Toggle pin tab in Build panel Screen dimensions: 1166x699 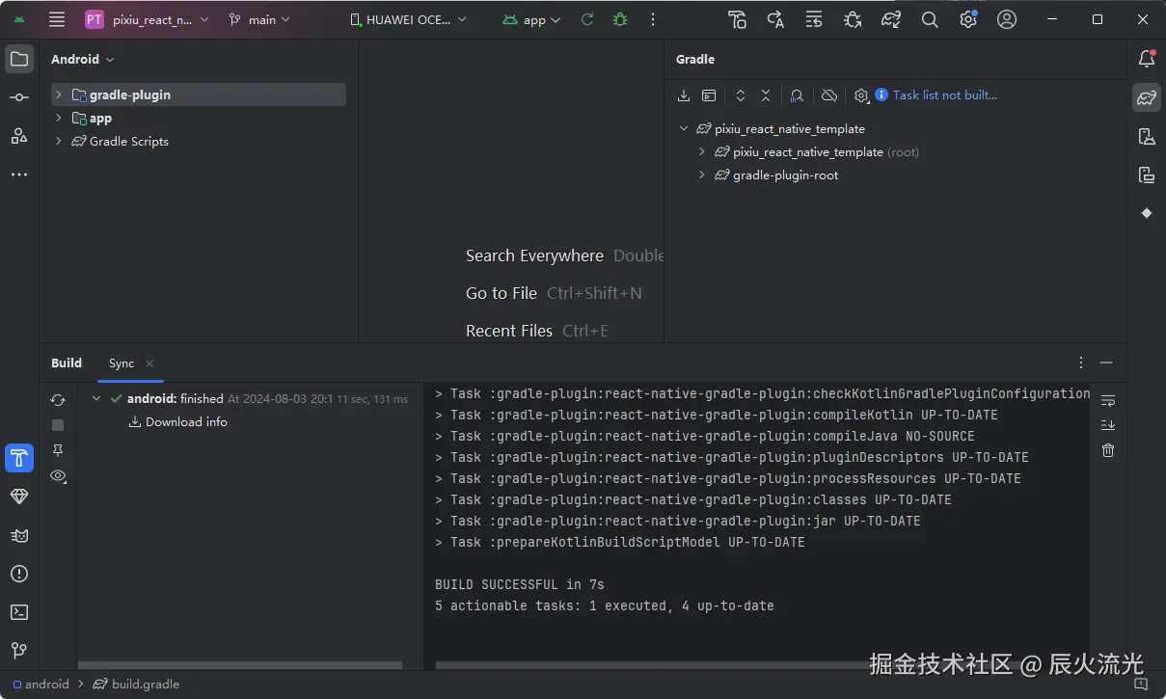click(58, 450)
